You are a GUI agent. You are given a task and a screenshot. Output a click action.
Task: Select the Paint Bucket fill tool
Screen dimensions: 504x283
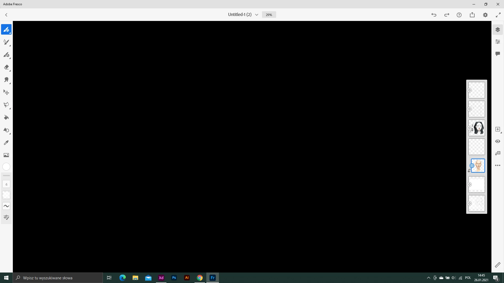[x=6, y=117]
